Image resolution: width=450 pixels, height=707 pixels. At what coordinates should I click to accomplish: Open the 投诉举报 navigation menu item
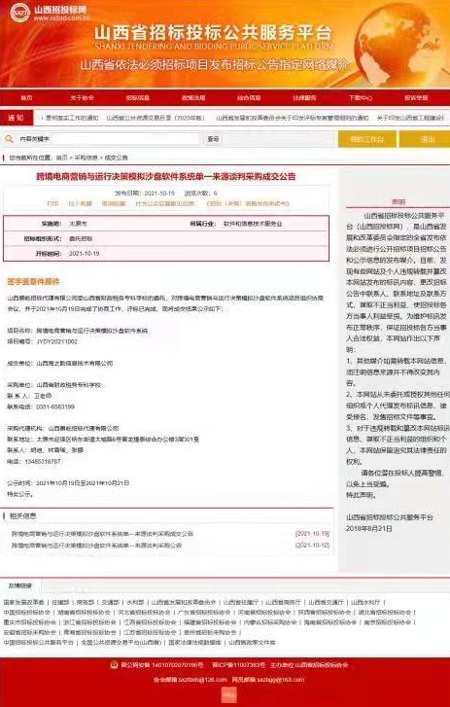416,97
